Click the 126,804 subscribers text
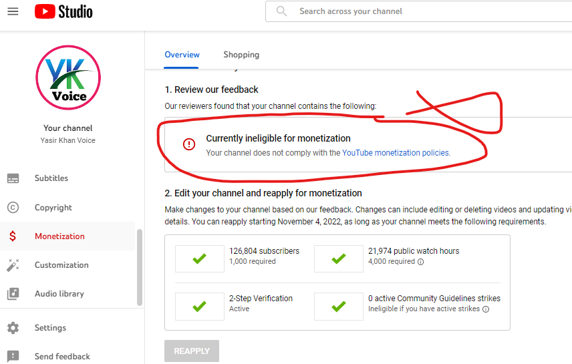This screenshot has height=364, width=572. tap(264, 251)
